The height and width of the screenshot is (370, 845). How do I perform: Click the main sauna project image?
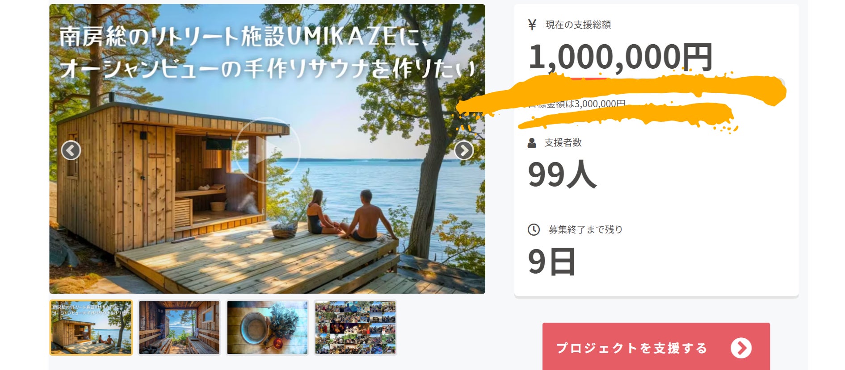pos(267,149)
